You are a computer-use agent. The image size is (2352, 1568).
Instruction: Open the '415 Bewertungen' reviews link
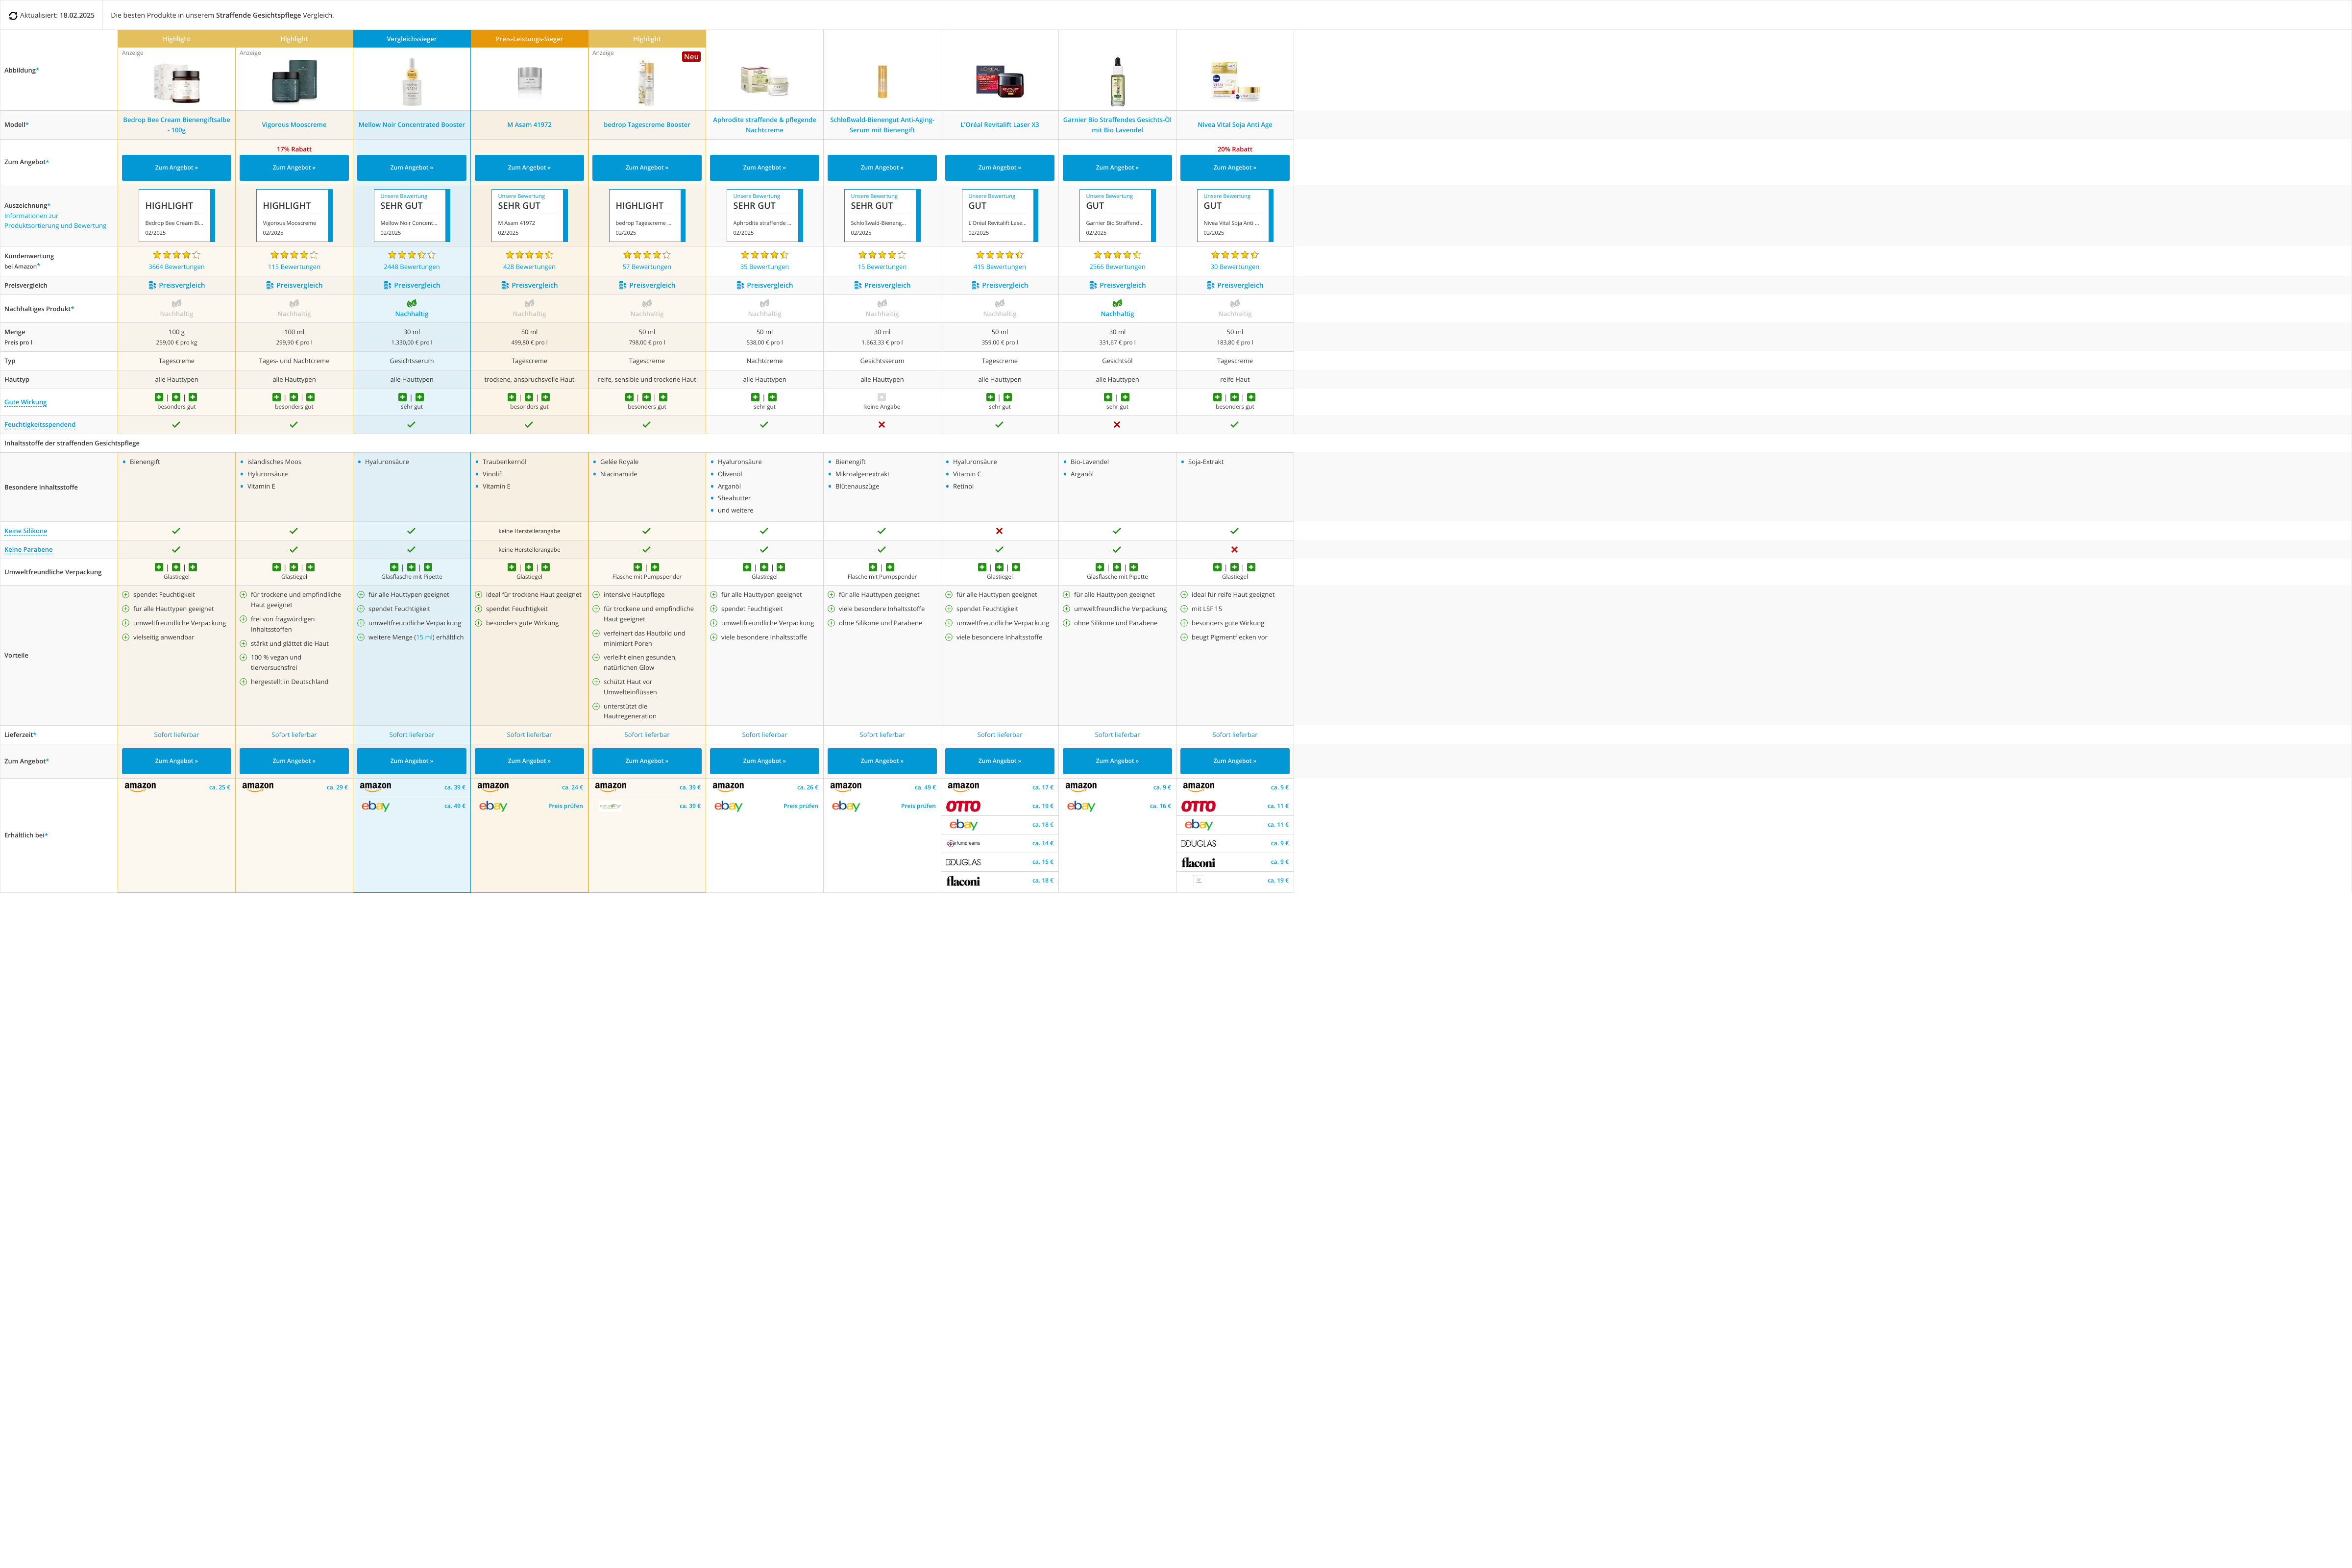(1000, 267)
